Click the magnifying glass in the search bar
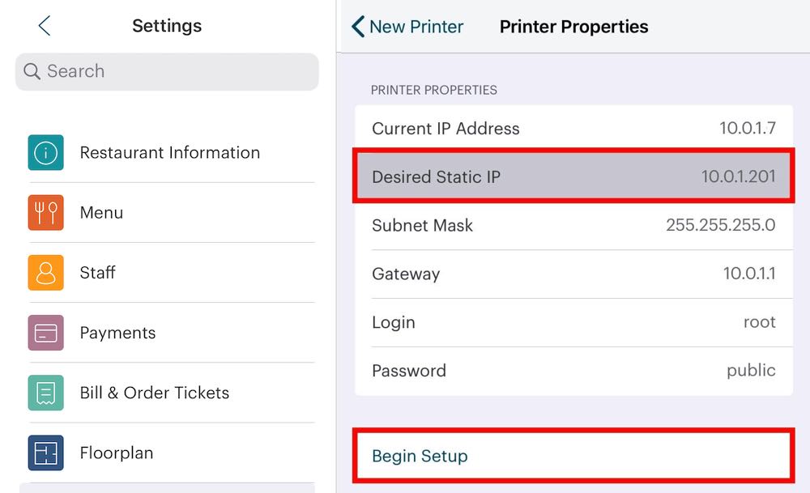 (x=32, y=71)
